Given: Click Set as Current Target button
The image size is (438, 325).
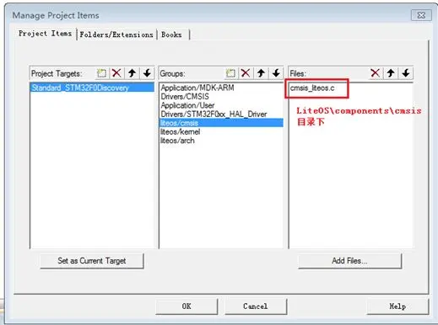Looking at the screenshot, I should point(92,261).
